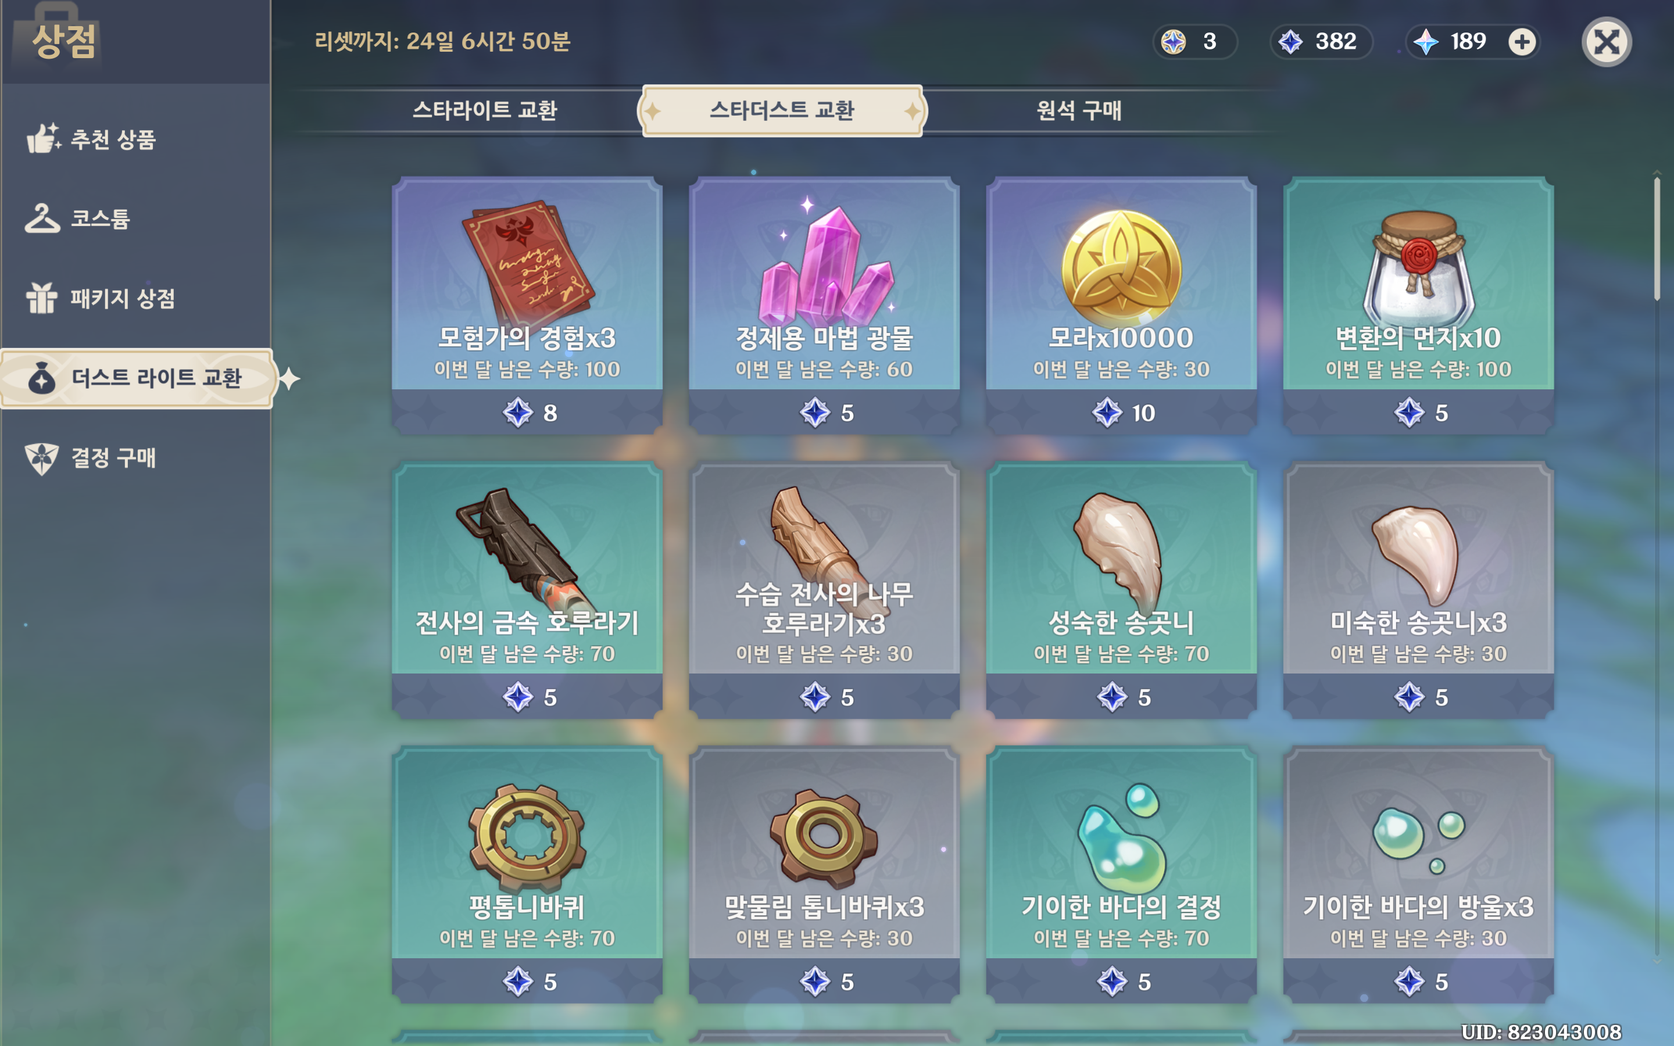Click the Masterless Stardust 382 currency icon
The image size is (1674, 1046).
1291,41
